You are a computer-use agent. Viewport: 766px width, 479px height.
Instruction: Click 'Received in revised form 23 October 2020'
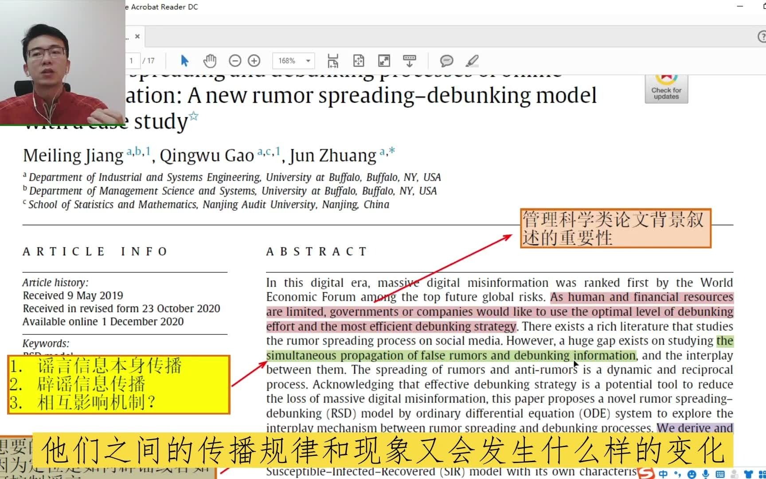click(x=121, y=308)
